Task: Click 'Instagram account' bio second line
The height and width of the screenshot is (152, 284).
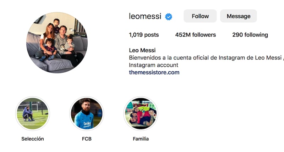Action: tap(153, 65)
